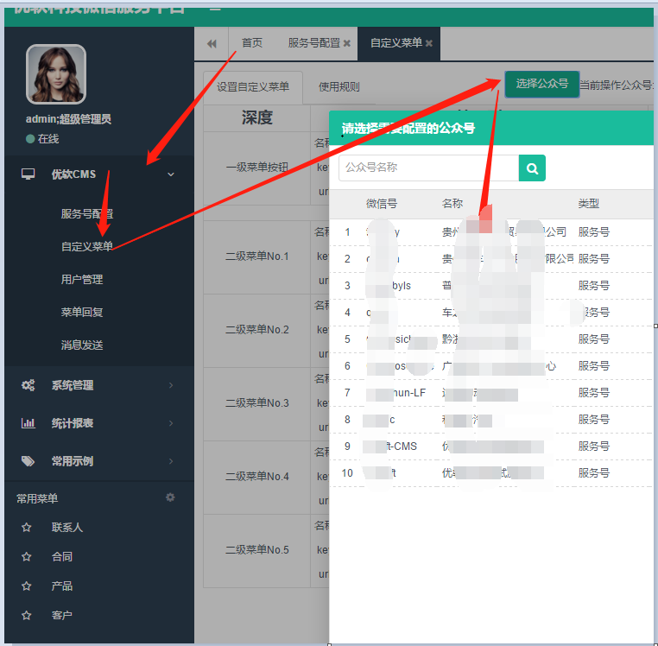The image size is (658, 646).
Task: Select the 自定义菜单 tab
Action: (396, 43)
